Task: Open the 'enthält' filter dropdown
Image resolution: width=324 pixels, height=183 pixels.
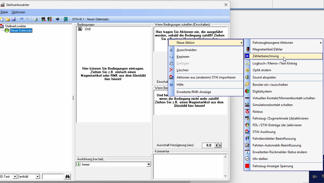Action: [37, 177]
